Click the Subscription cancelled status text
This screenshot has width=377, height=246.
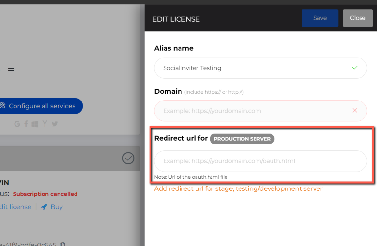45,194
